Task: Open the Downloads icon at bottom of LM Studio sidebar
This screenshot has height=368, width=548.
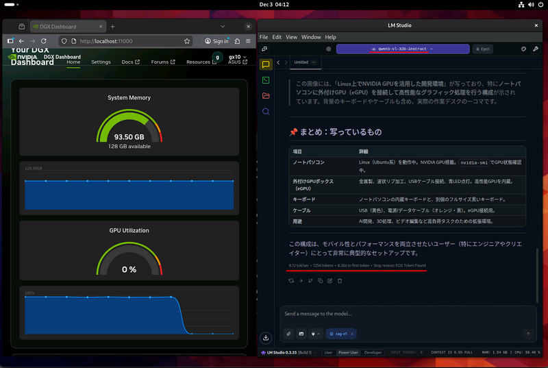Action: (266, 338)
